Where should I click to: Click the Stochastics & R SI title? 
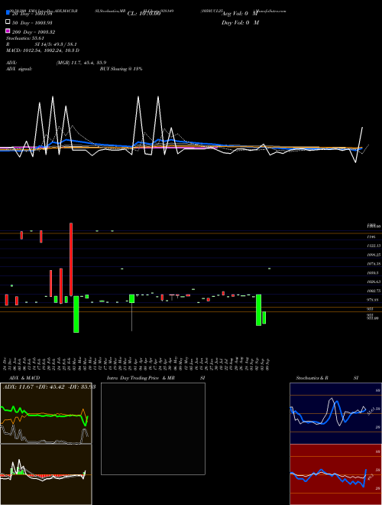(x=327, y=378)
